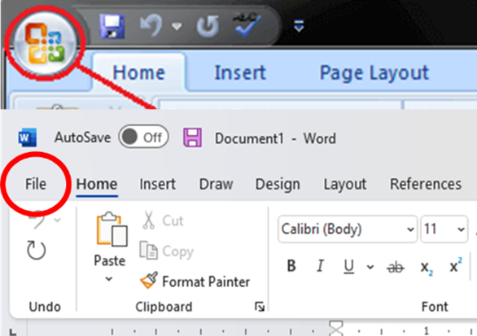Switch to the Design tab
Image resolution: width=477 pixels, height=336 pixels.
278,185
